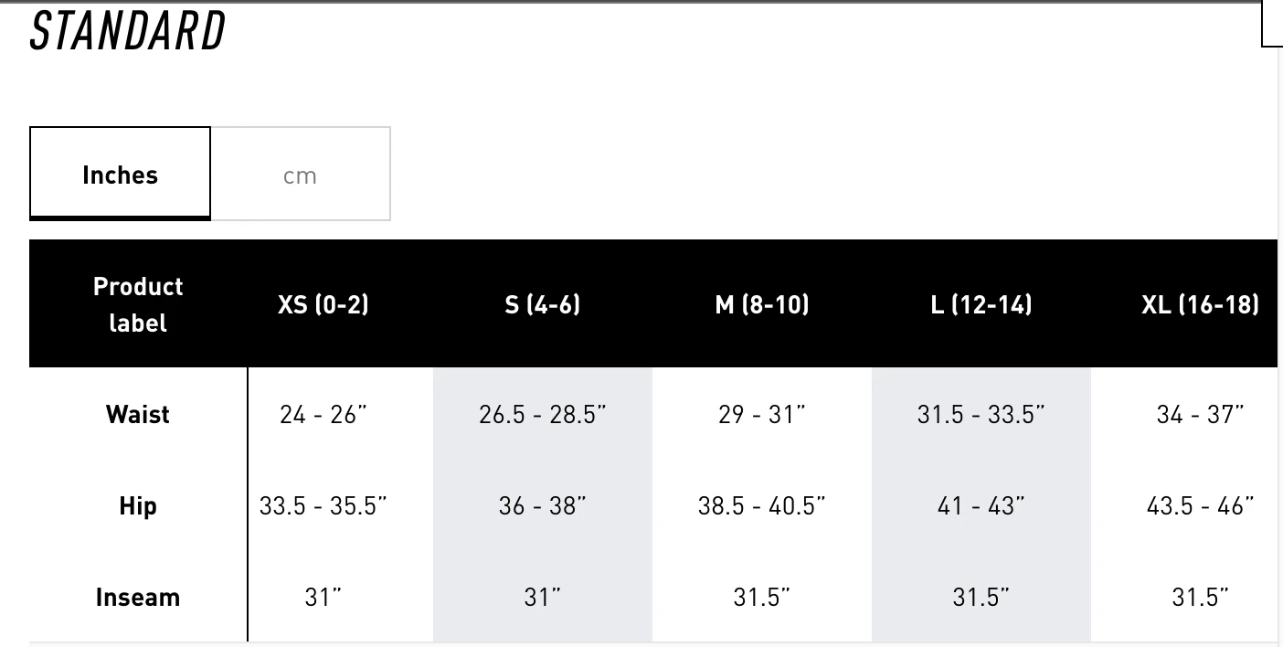The width and height of the screenshot is (1283, 647).
Task: Switch size units to cm
Action: point(300,175)
